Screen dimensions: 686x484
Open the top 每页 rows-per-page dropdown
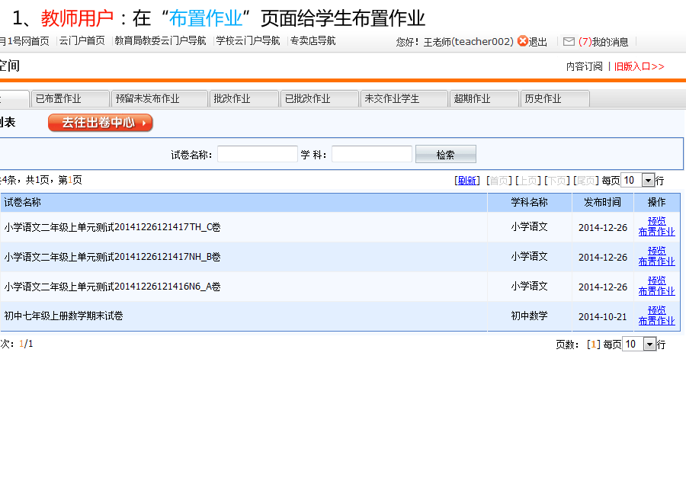tap(649, 181)
